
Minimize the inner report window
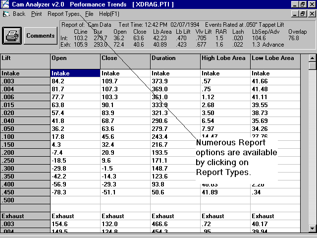point(295,14)
